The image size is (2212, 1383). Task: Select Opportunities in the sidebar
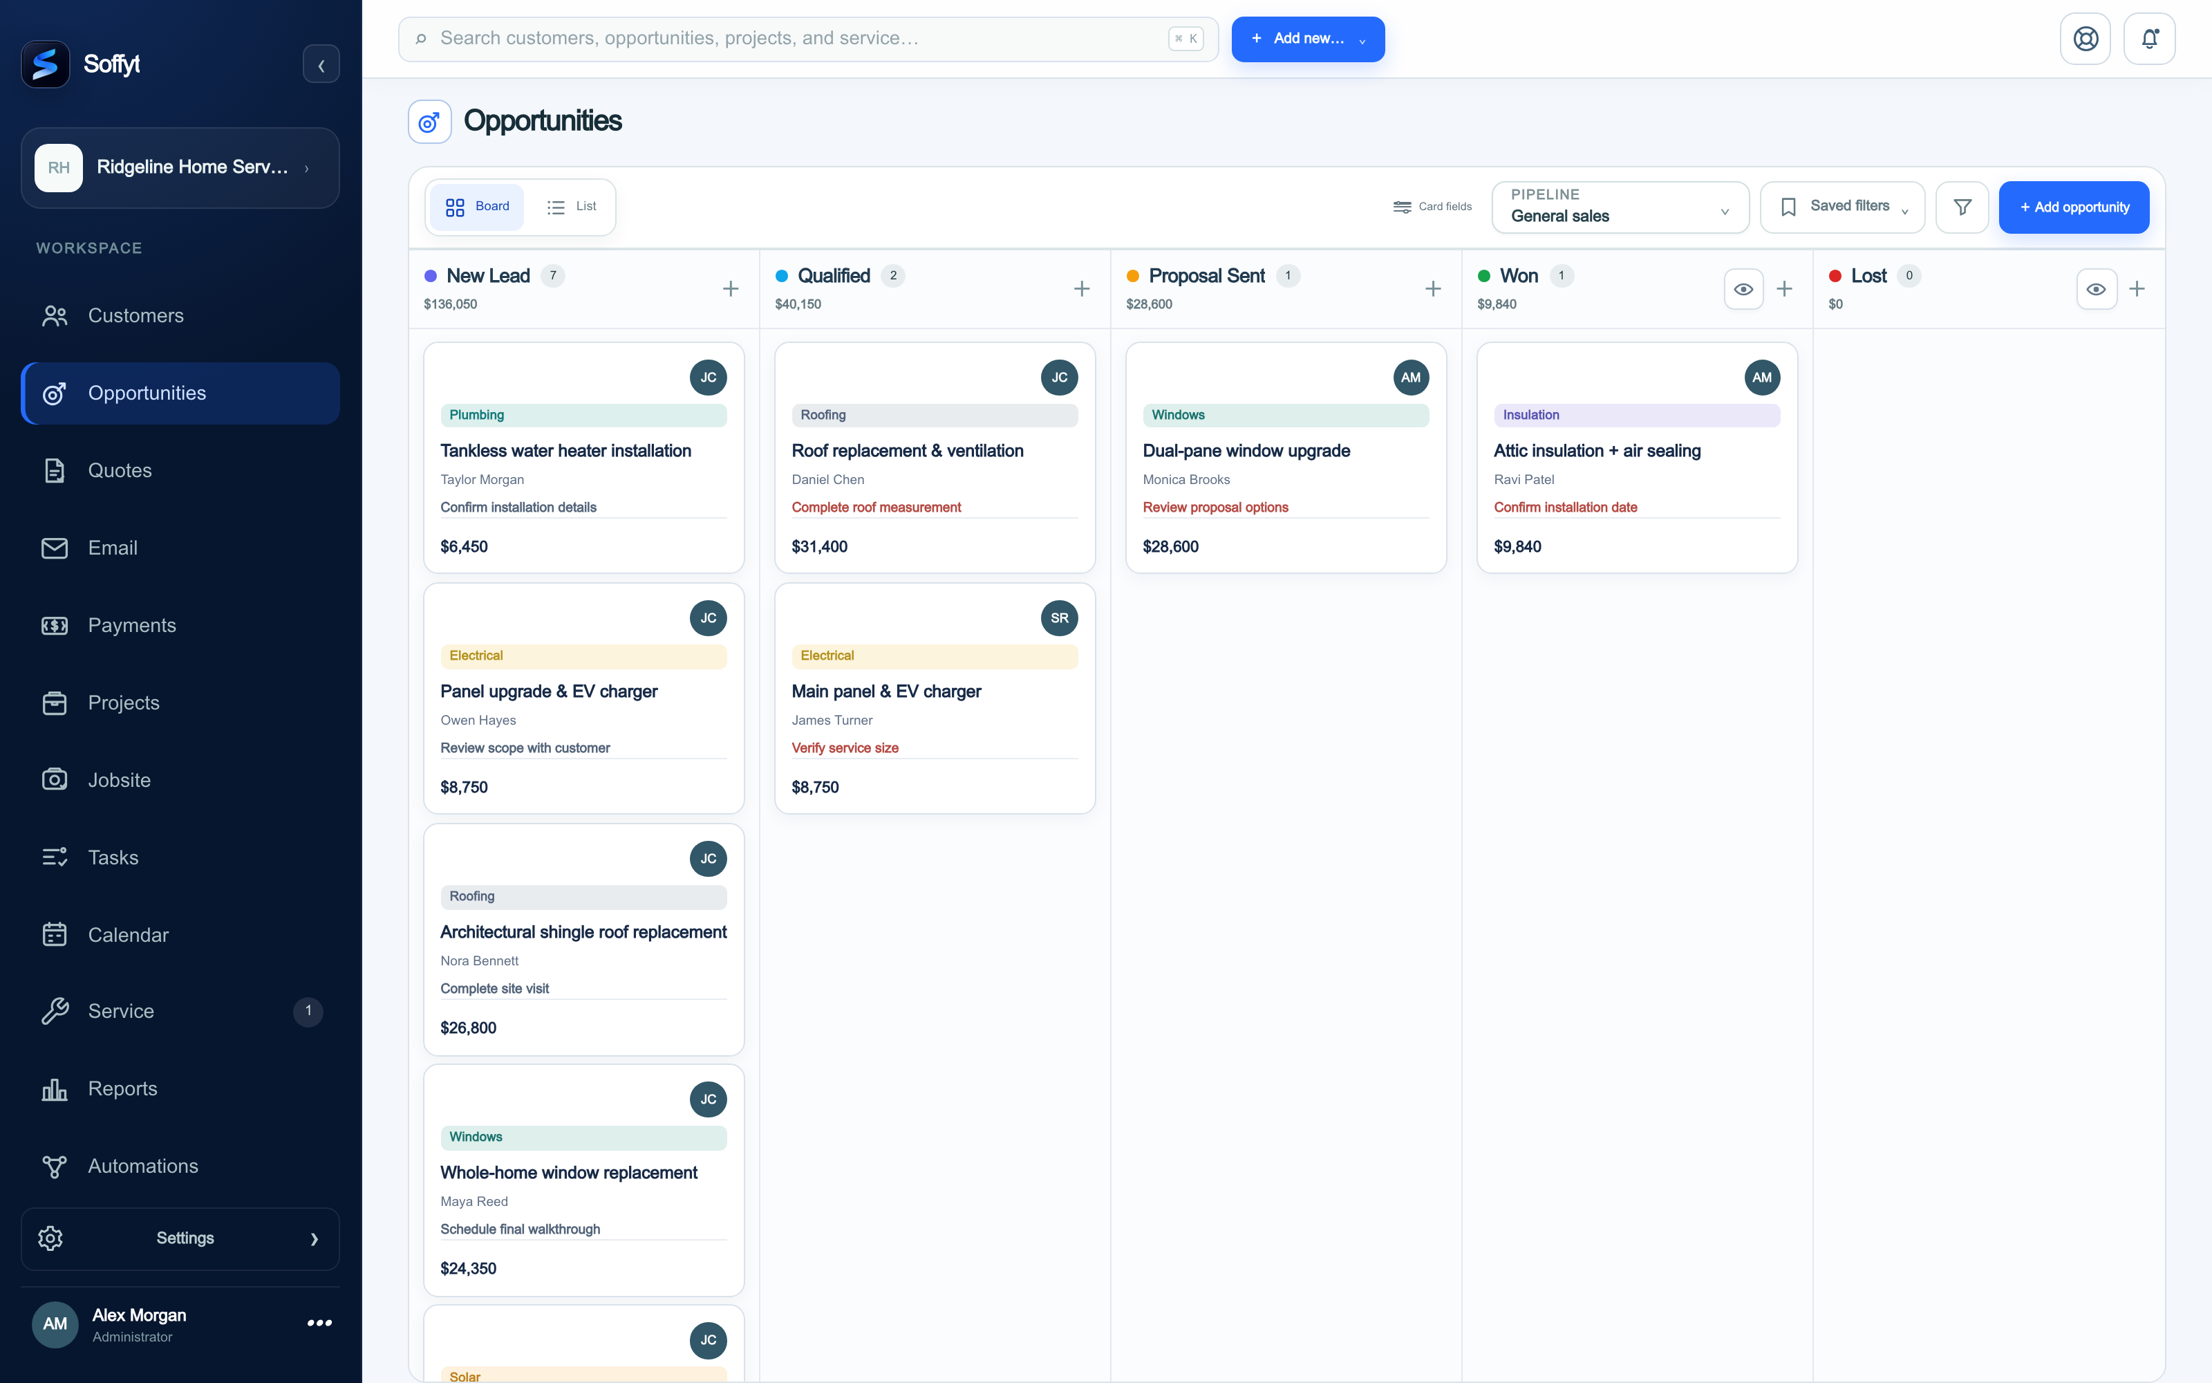tap(180, 393)
